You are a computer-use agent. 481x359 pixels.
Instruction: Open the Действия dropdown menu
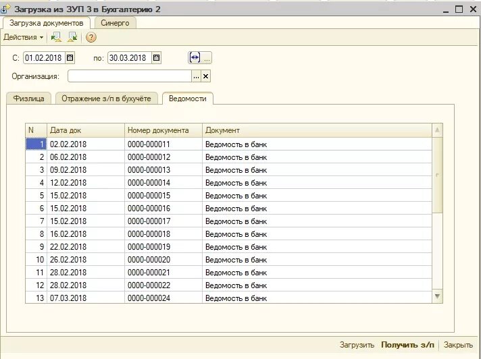click(24, 37)
